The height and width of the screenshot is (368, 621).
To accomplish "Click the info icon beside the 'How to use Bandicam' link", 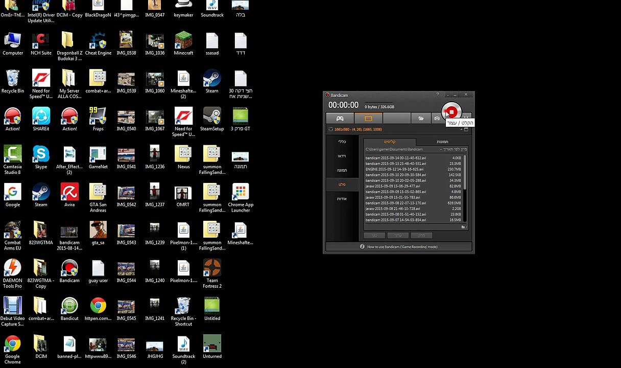I will (362, 247).
